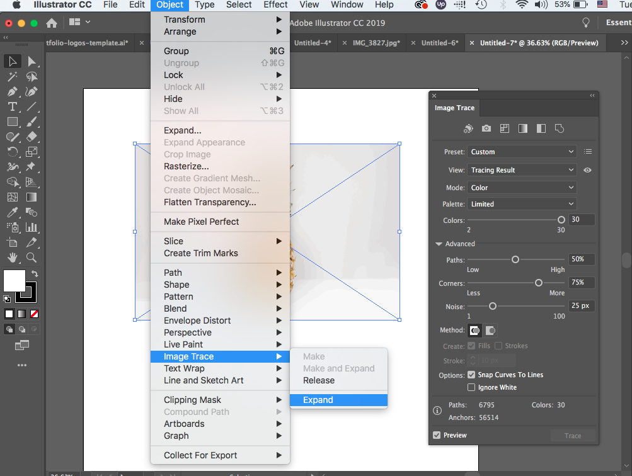Select the Magic Wand tool
The image size is (632, 476).
[13, 77]
